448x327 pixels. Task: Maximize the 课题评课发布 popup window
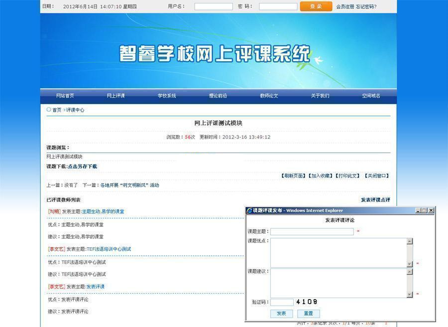point(424,210)
